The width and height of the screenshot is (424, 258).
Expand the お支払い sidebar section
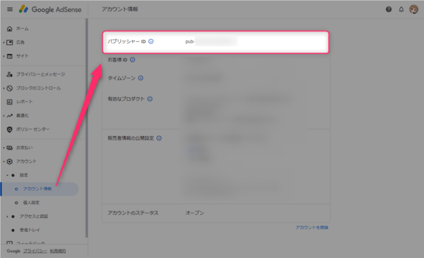point(3,148)
